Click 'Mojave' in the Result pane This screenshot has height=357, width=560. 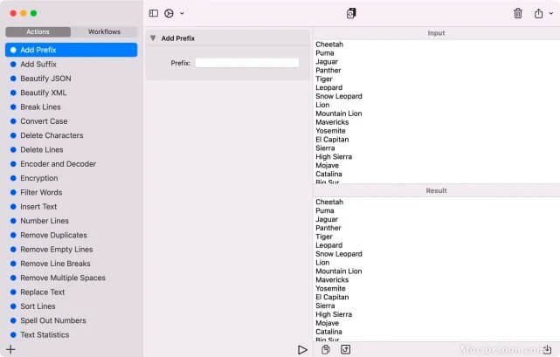[327, 323]
